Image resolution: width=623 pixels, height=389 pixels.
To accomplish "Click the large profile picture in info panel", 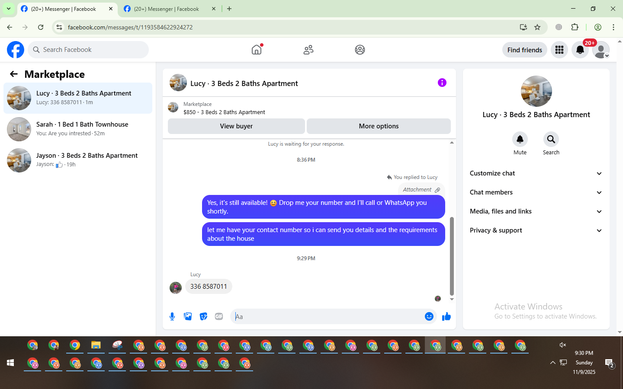I will click(x=536, y=91).
